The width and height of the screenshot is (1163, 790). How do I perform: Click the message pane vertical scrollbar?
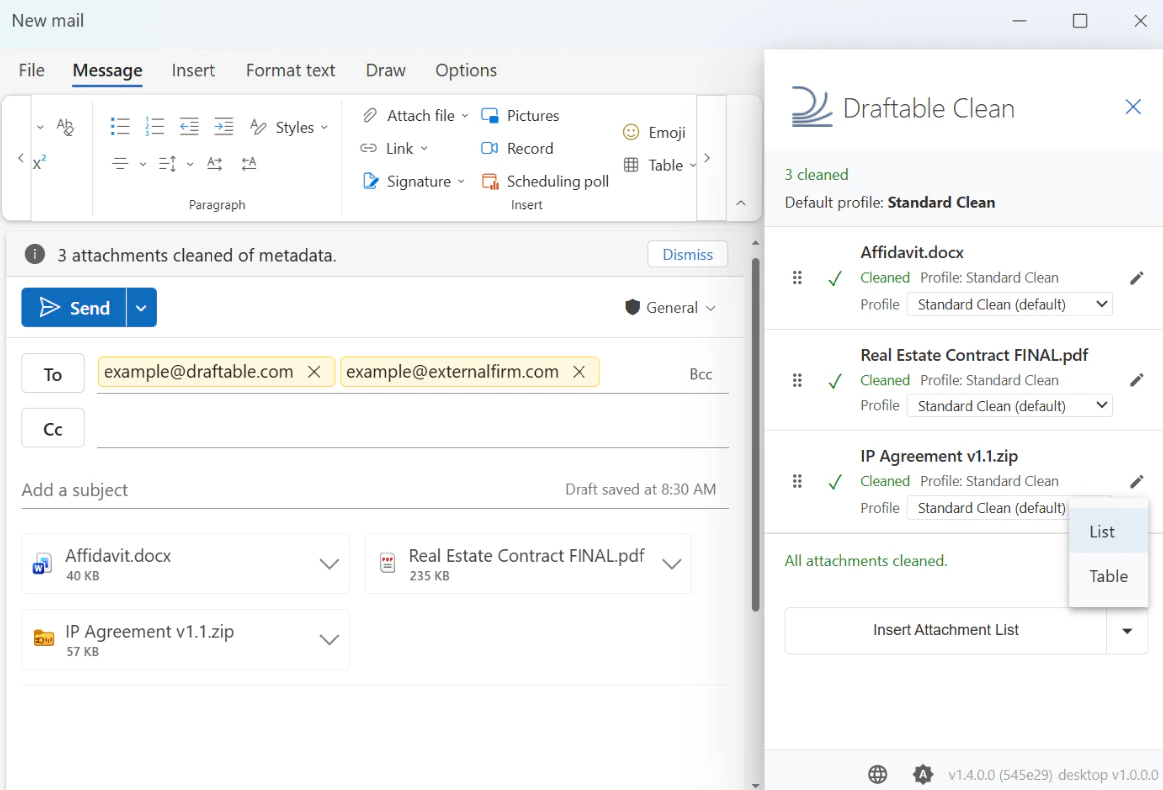point(755,433)
